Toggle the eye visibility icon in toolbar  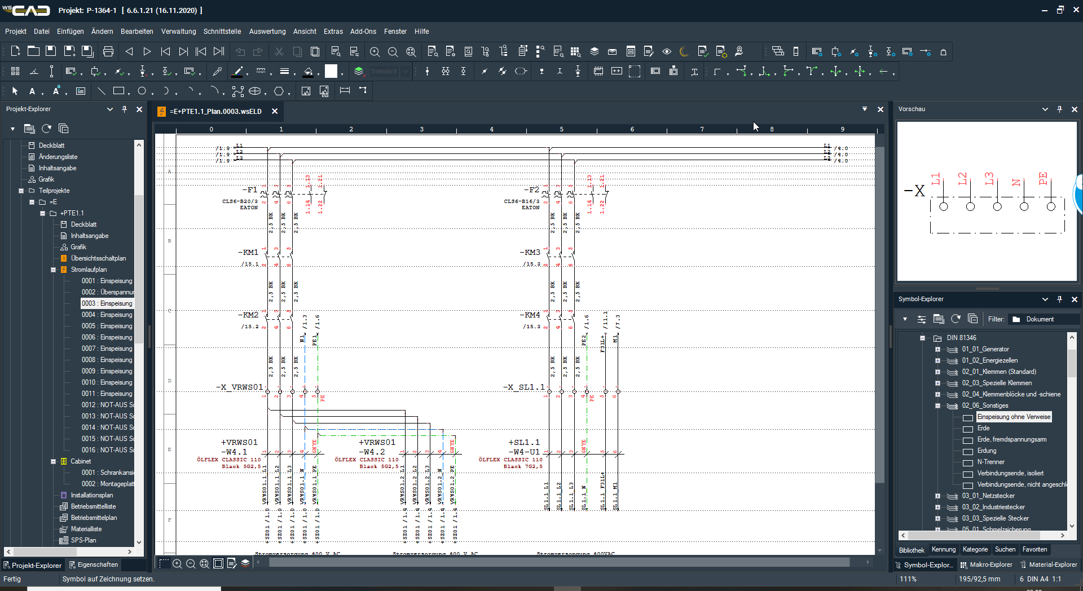tap(667, 52)
